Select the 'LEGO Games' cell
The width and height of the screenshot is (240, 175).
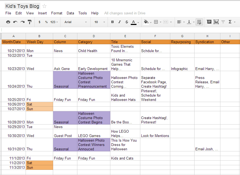[x=93, y=136]
